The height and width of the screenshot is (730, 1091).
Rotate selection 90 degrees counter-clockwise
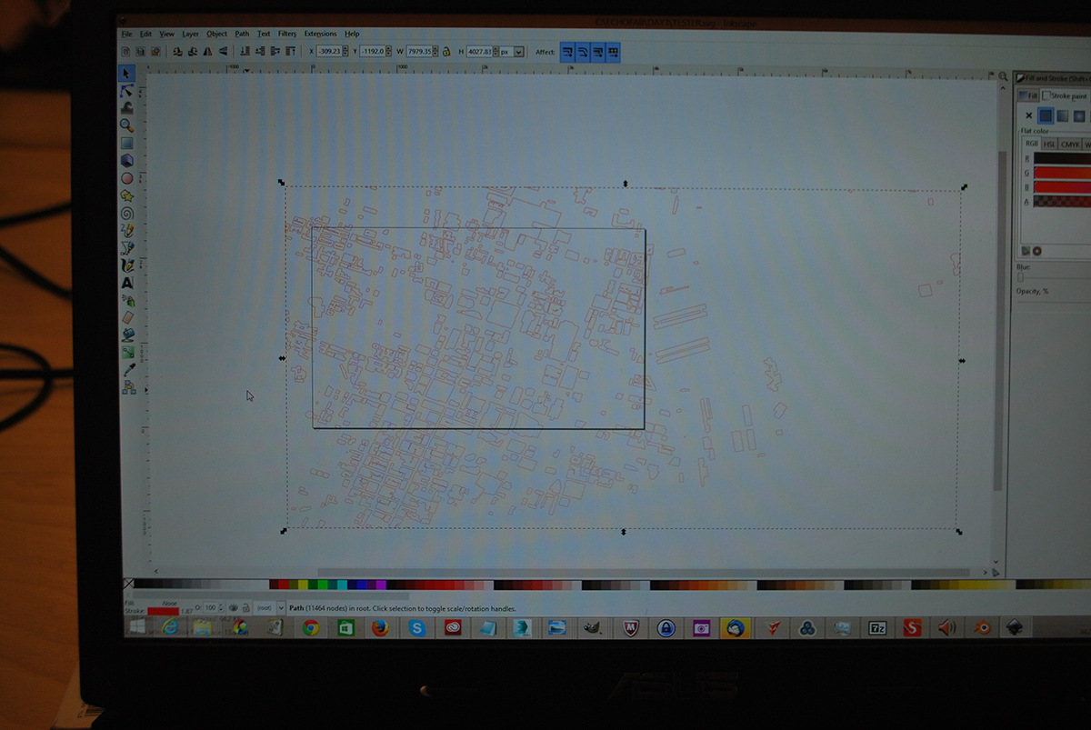pyautogui.click(x=177, y=52)
